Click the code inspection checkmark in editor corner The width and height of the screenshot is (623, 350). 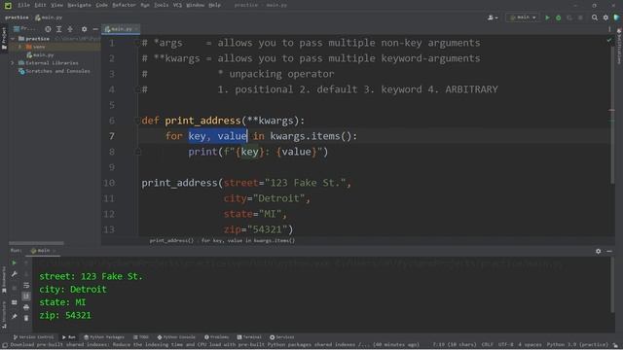point(609,40)
